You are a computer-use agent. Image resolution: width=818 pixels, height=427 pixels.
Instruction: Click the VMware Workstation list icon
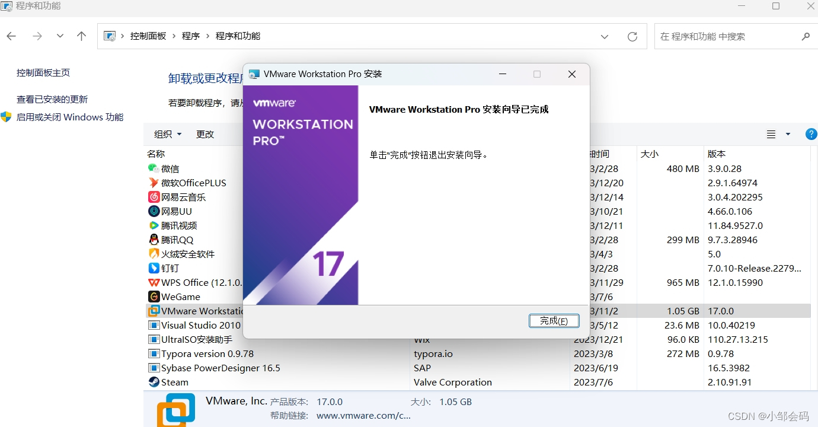(x=154, y=311)
